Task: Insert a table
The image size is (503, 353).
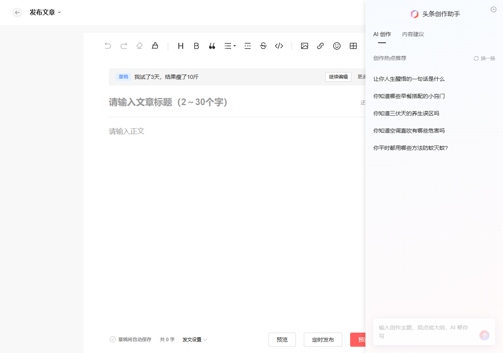Action: click(353, 46)
